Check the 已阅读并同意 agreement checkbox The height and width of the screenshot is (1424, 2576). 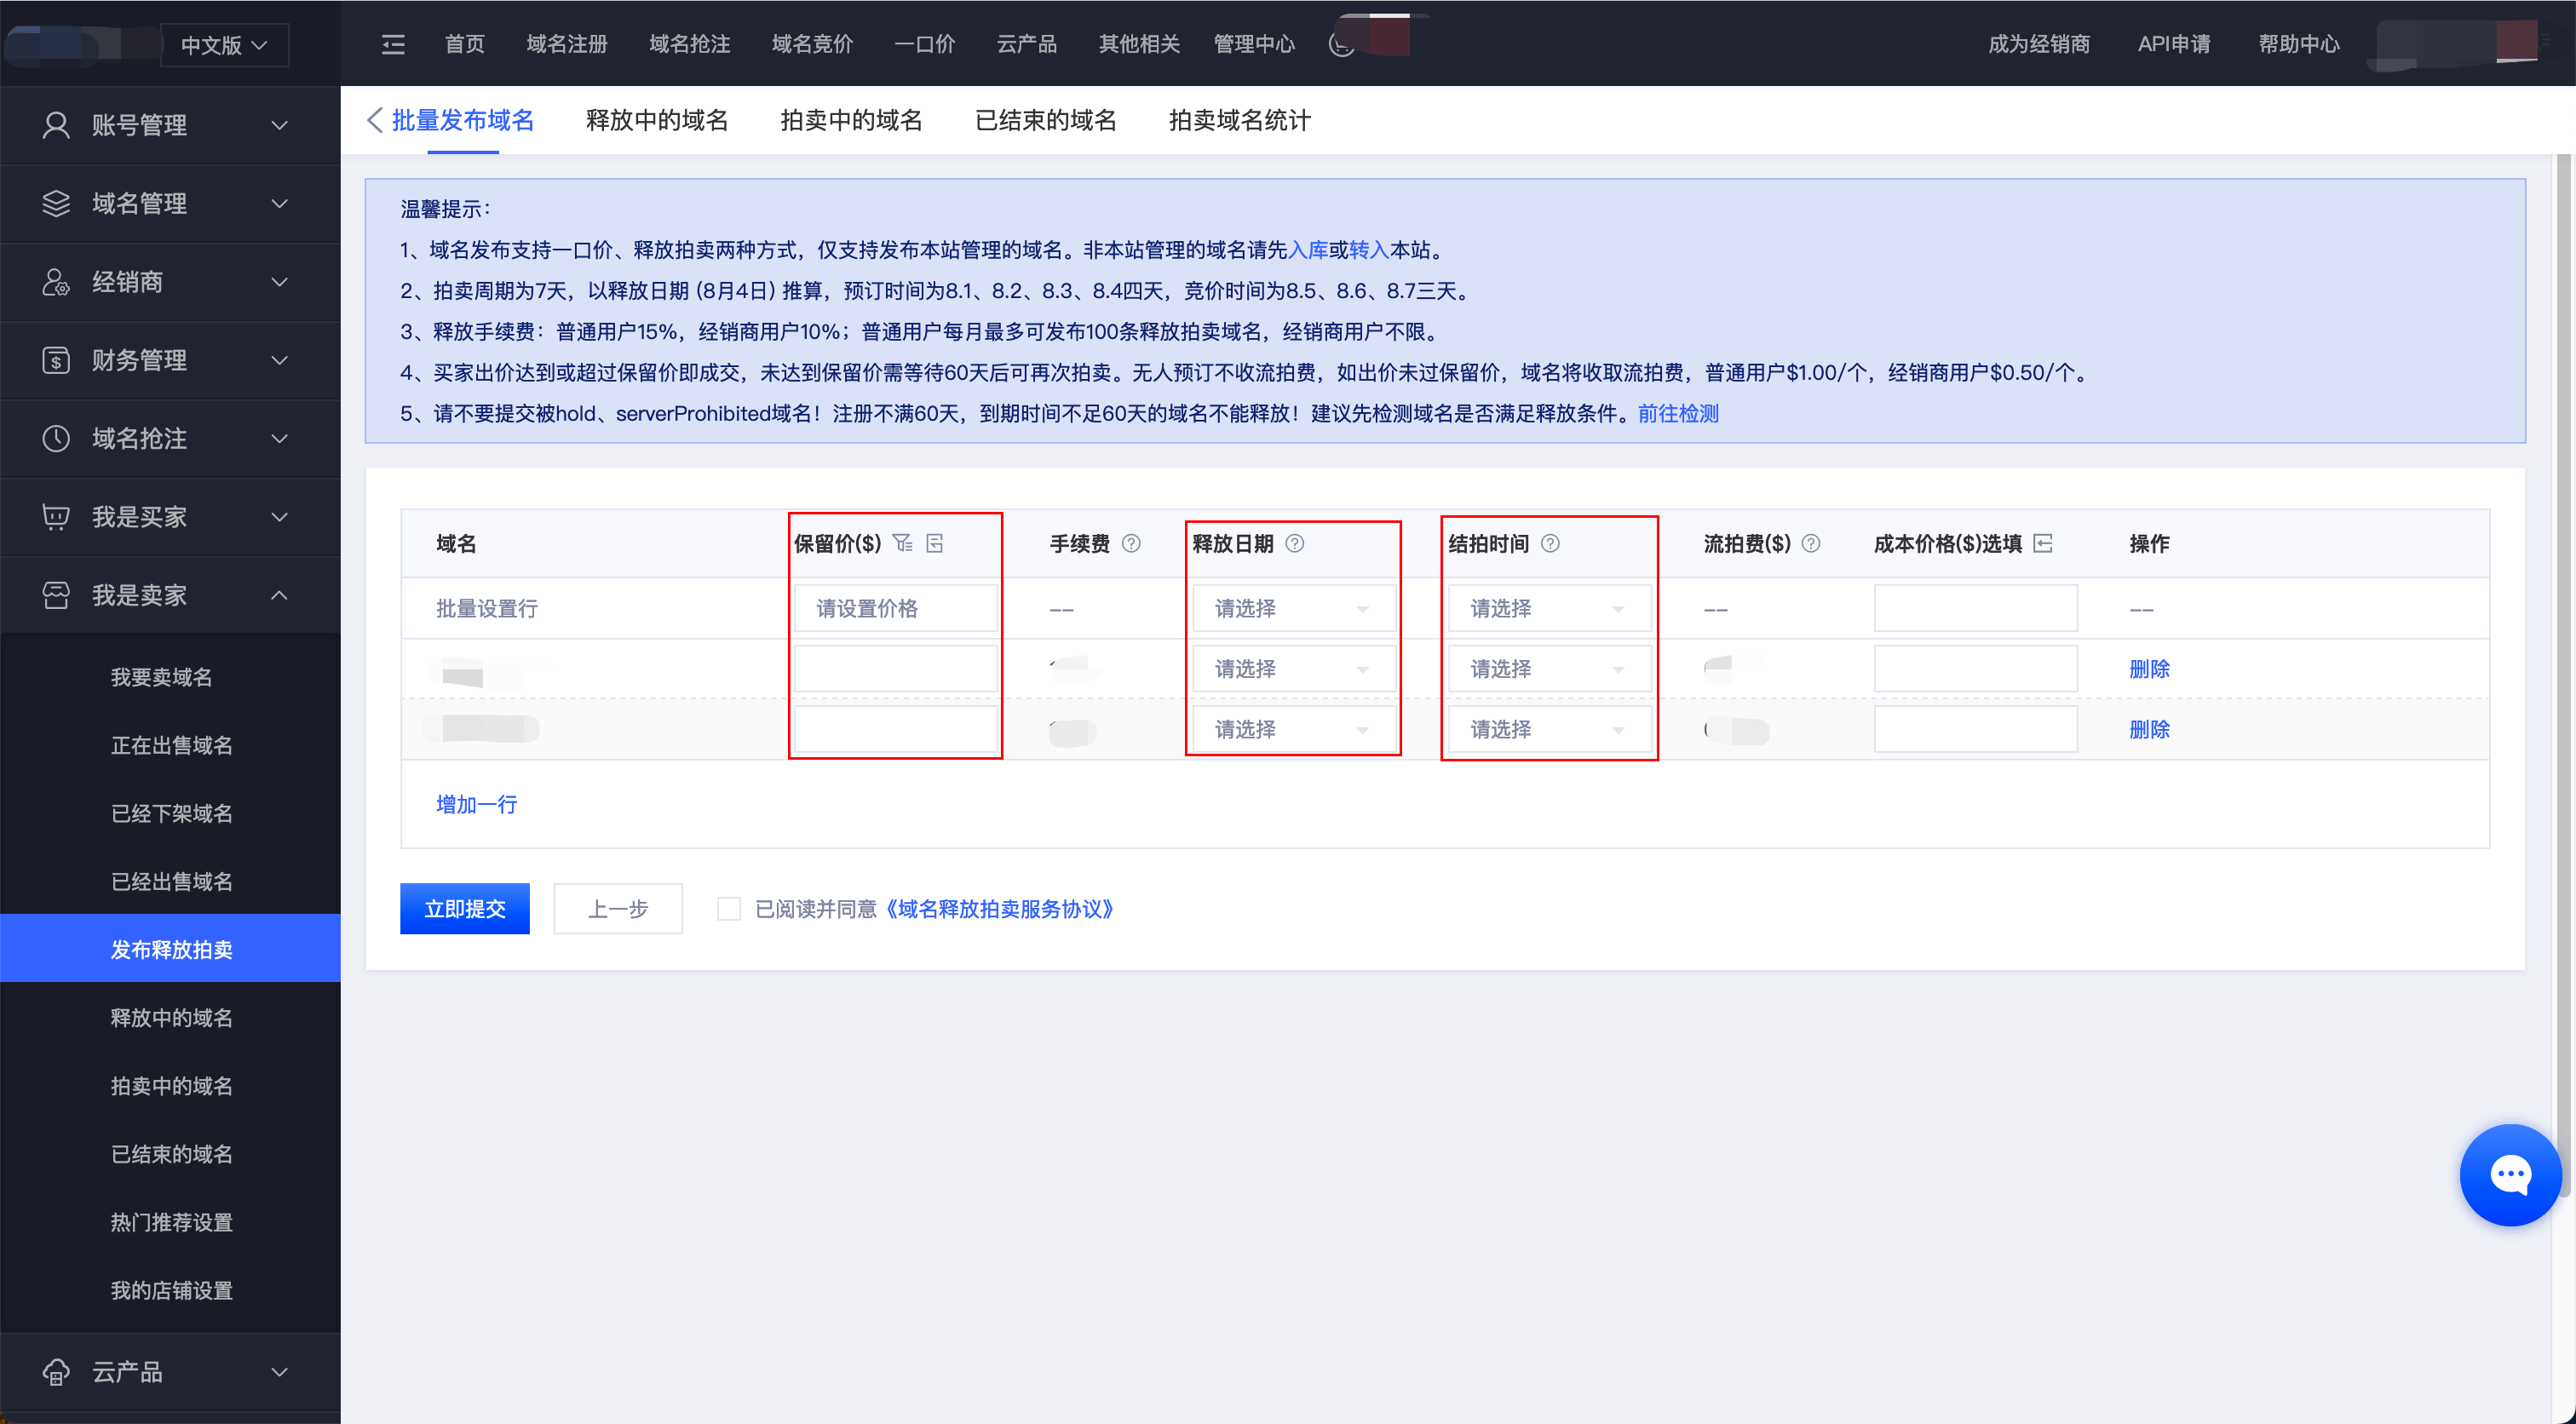[x=729, y=908]
